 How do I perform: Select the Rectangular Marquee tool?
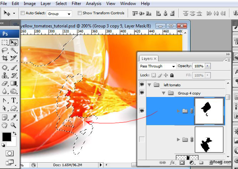tap(5, 42)
